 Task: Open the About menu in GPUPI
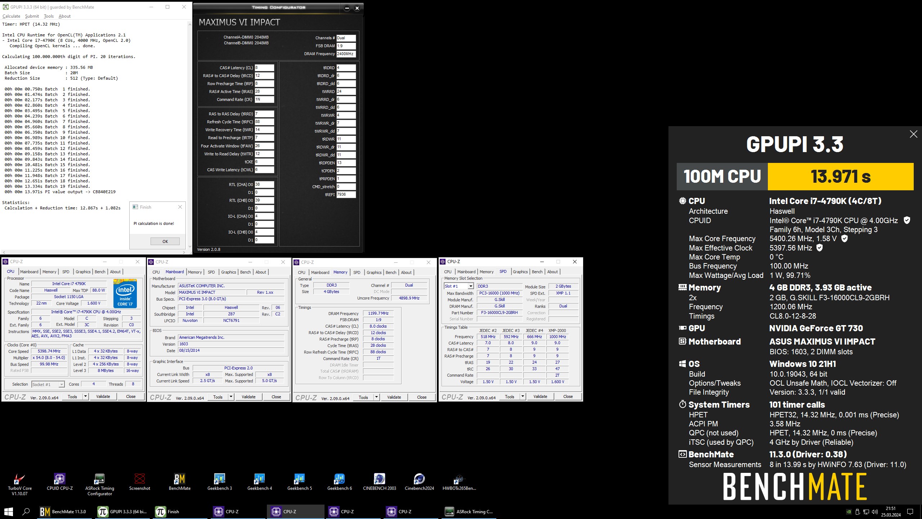click(x=64, y=16)
